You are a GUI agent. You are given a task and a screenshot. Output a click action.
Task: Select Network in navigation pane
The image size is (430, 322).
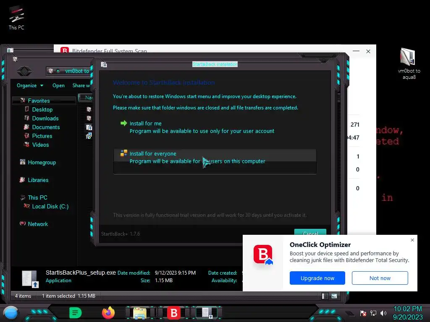pos(38,224)
